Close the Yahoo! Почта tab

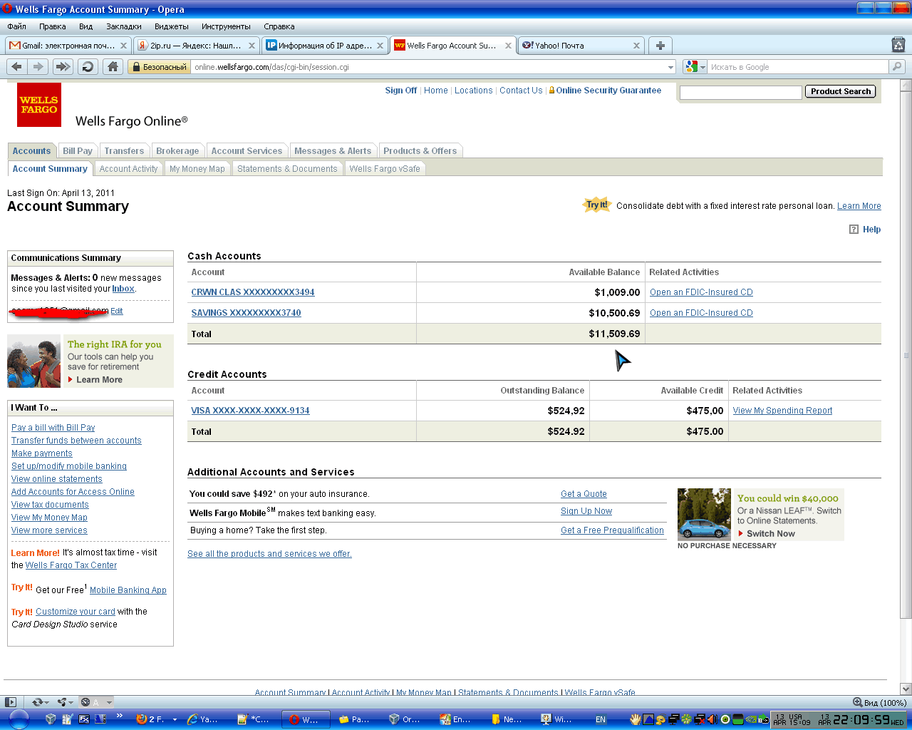[636, 46]
